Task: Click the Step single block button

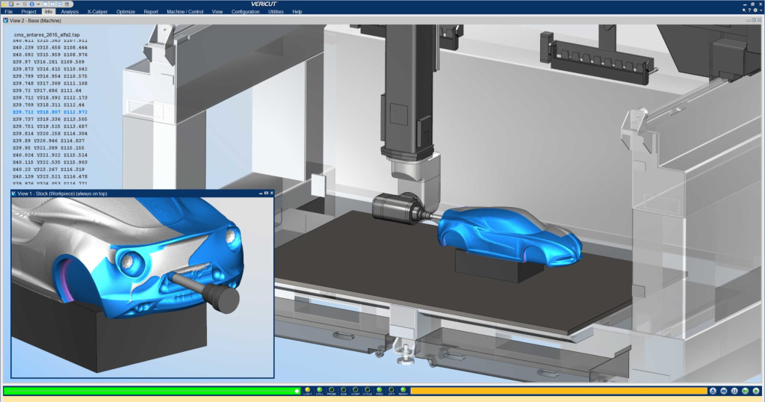Action: [746, 391]
